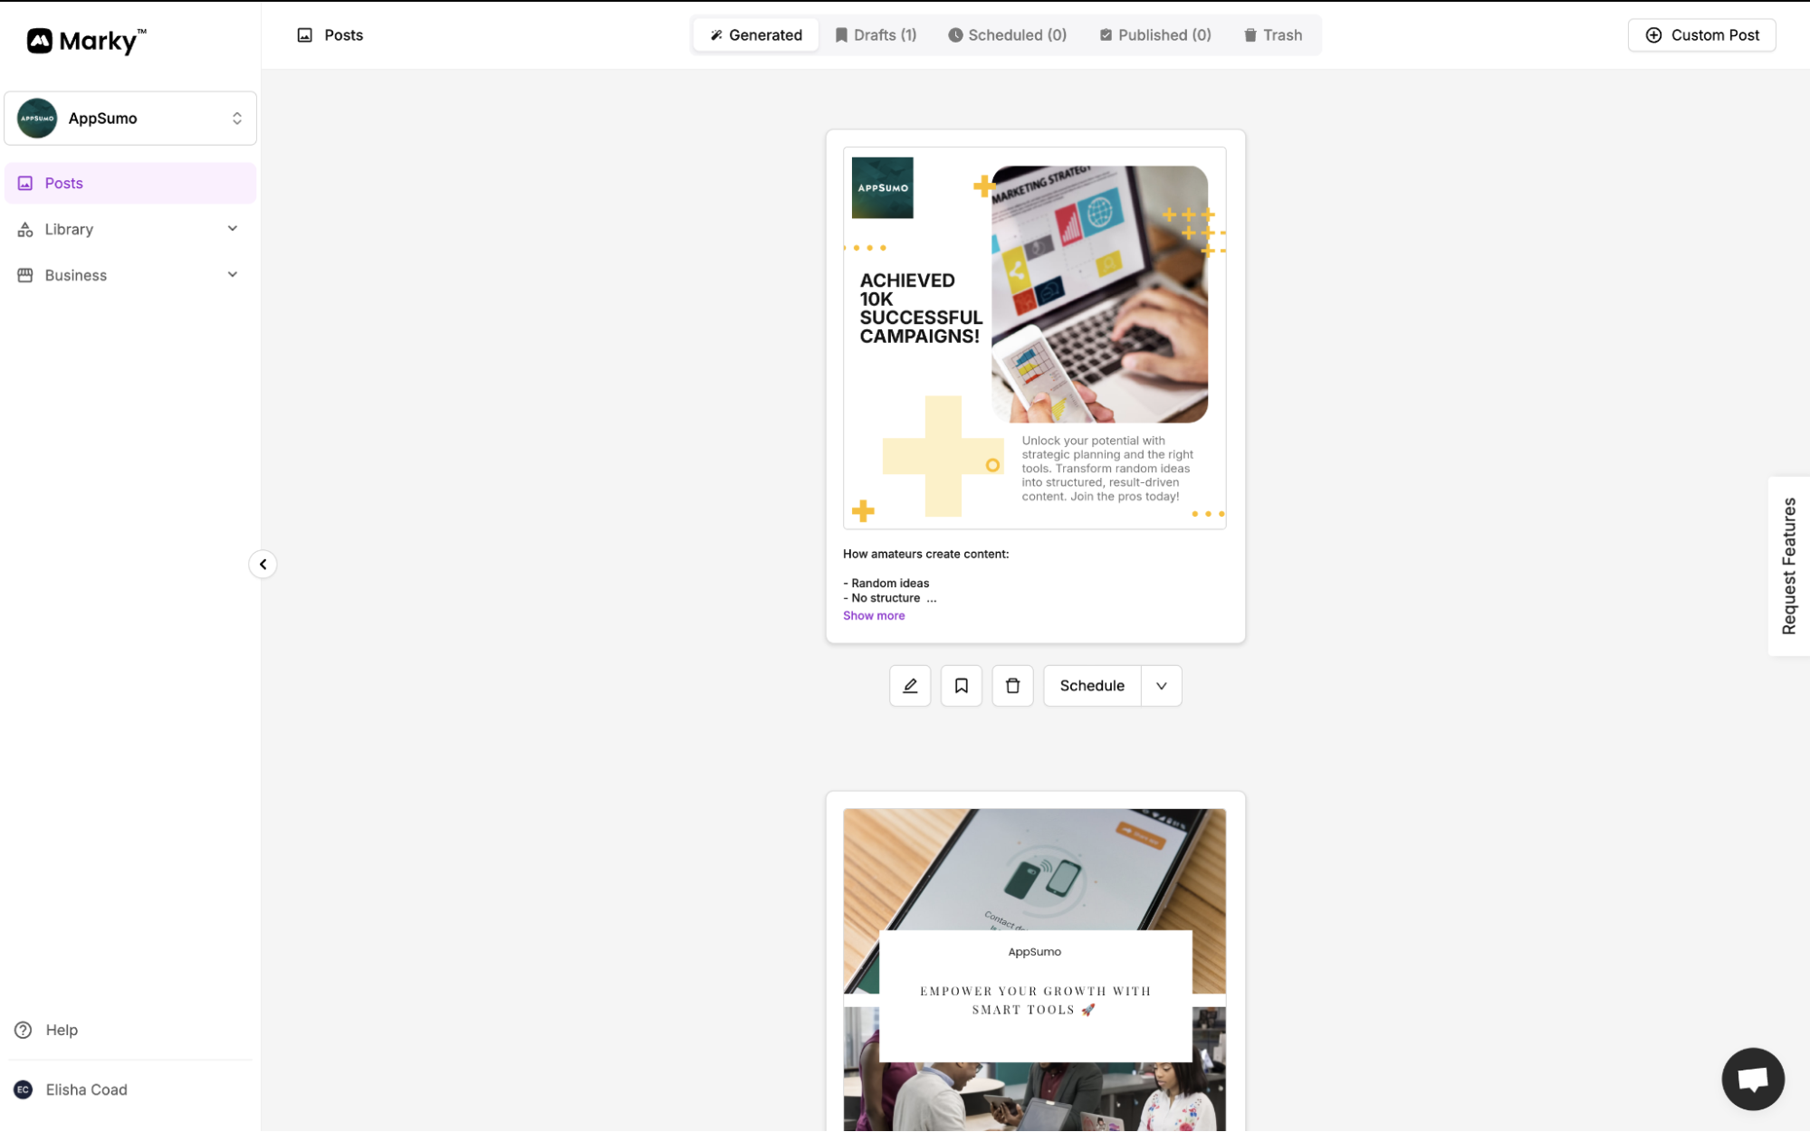1810x1132 pixels.
Task: Toggle the Request Features side panel
Action: 1789,566
